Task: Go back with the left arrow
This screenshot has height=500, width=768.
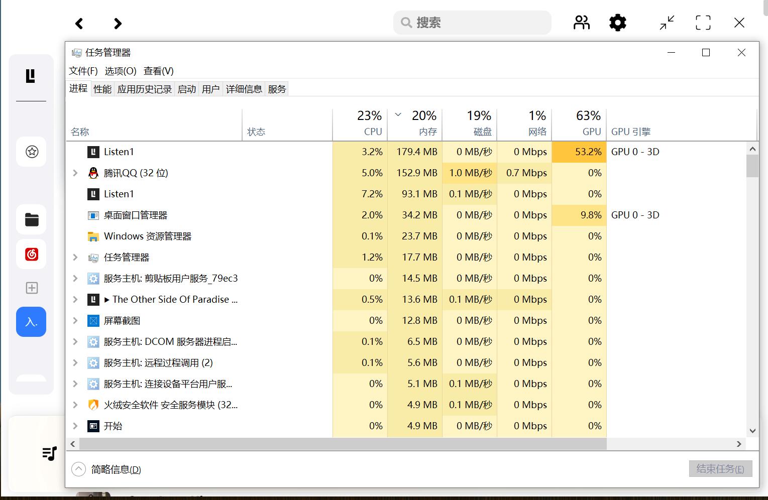Action: [79, 23]
